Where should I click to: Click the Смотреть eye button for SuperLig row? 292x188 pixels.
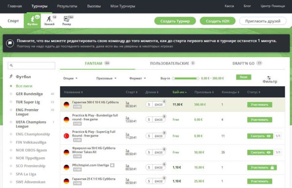pos(260,136)
